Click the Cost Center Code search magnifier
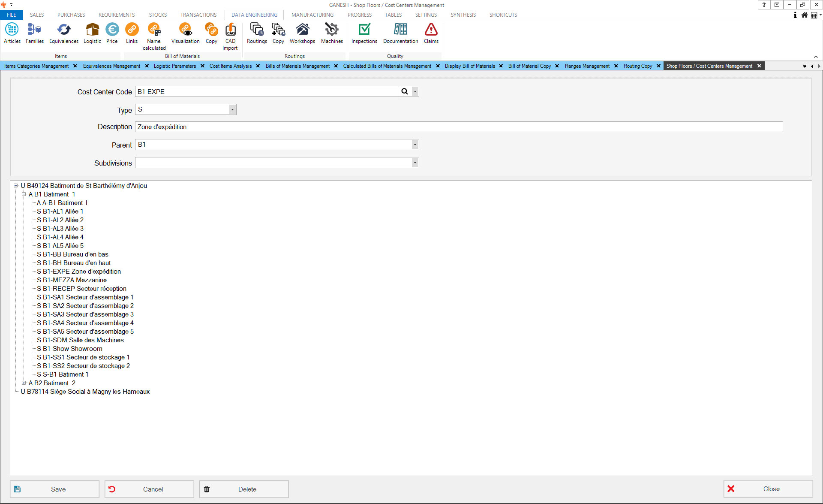The height and width of the screenshot is (504, 823). [404, 91]
